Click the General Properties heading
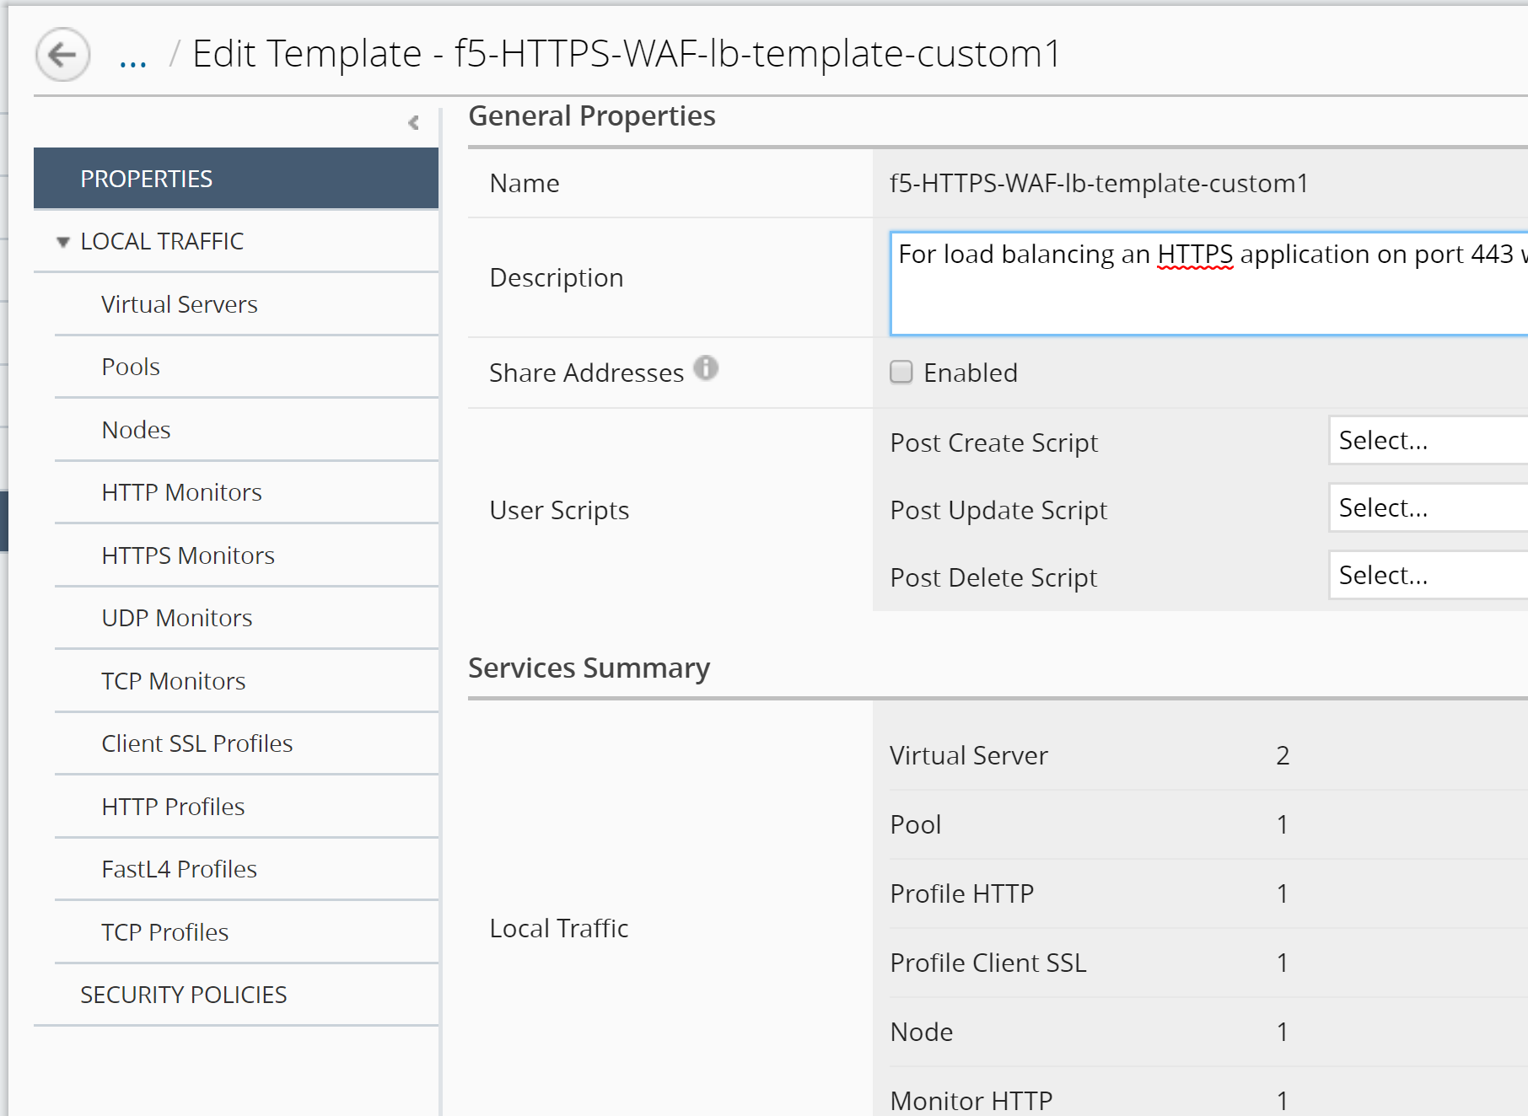 (x=592, y=116)
